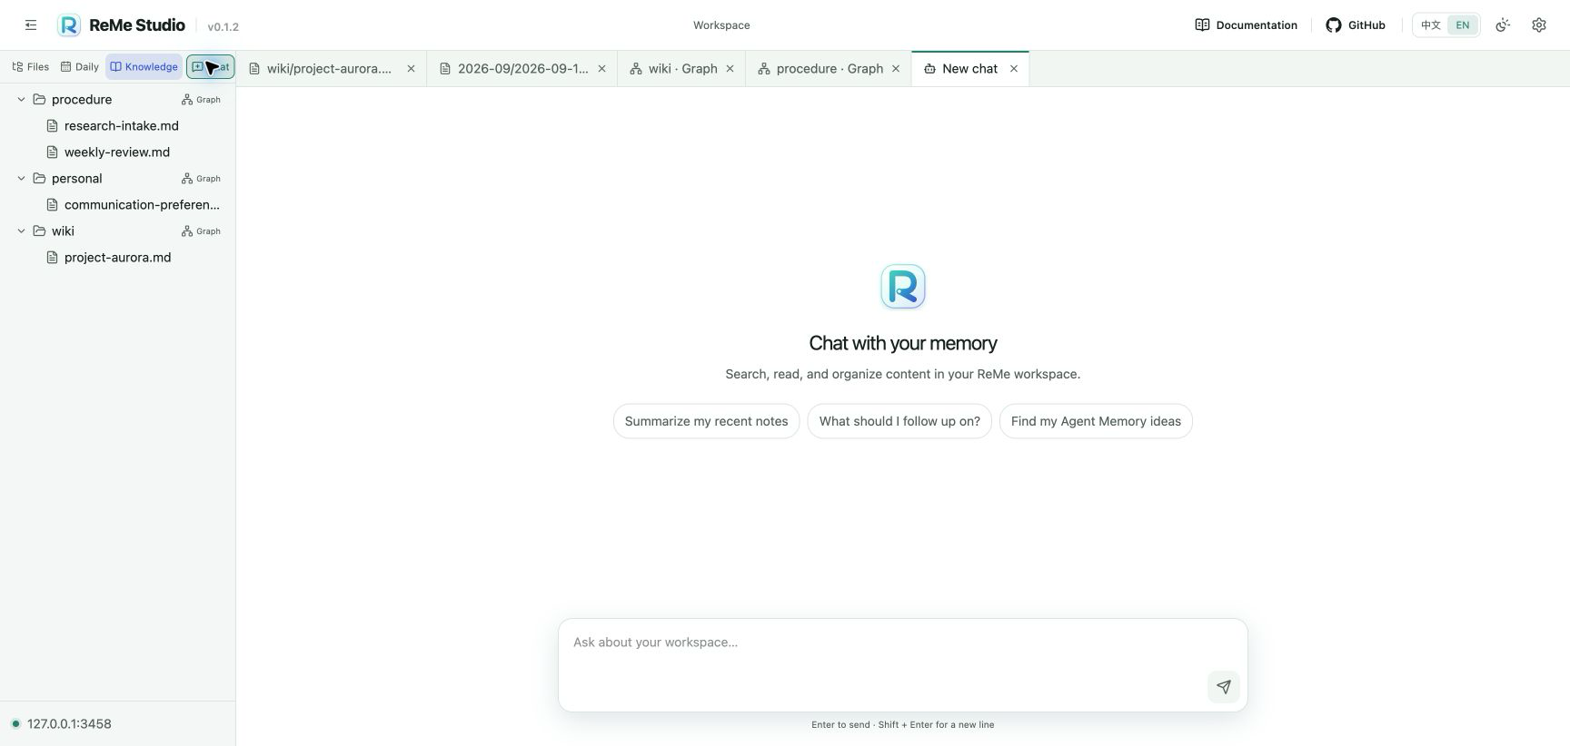The image size is (1570, 746).
Task: Switch language to EN
Action: 1463,25
